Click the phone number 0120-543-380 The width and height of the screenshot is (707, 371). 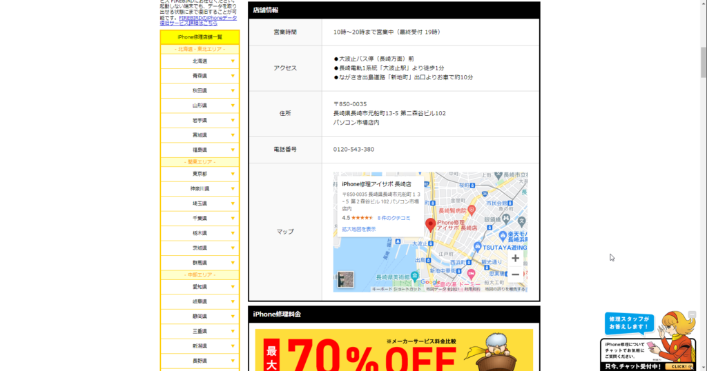[x=353, y=150]
